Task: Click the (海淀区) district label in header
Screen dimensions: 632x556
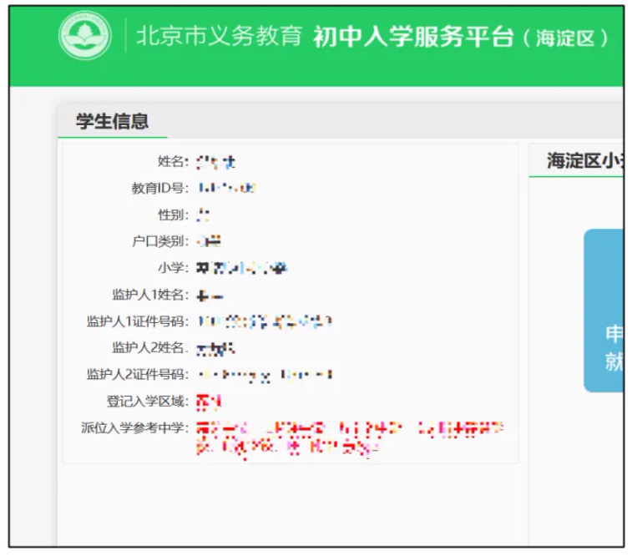Action: pyautogui.click(x=567, y=38)
